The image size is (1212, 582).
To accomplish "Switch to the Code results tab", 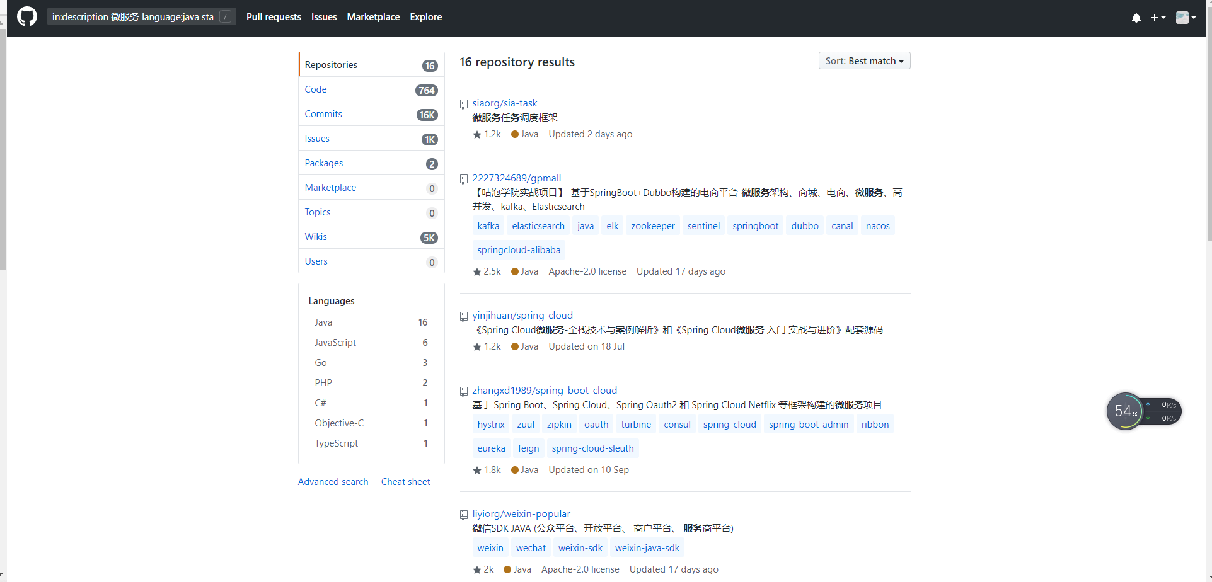I will coord(316,89).
